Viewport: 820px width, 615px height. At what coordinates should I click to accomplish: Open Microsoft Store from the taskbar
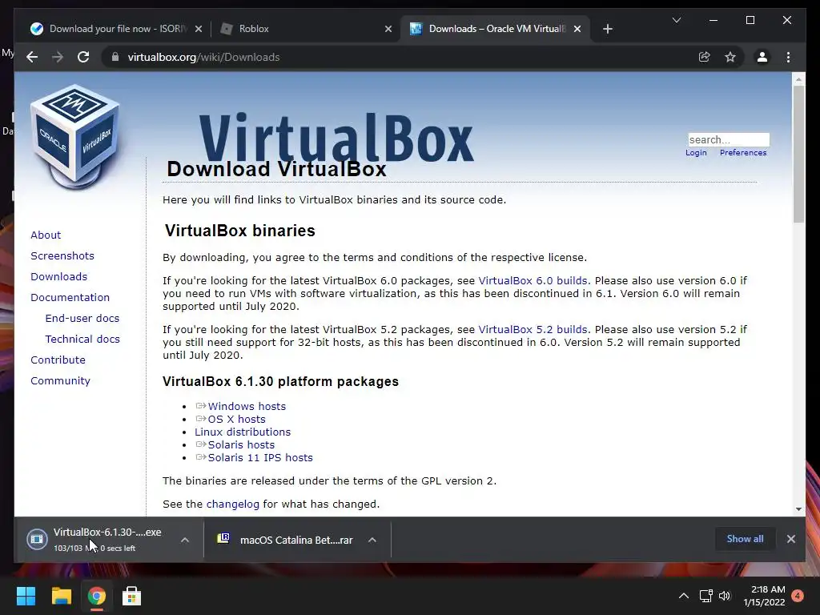tap(131, 596)
